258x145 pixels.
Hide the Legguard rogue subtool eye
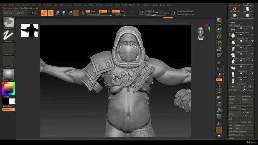click(252, 48)
